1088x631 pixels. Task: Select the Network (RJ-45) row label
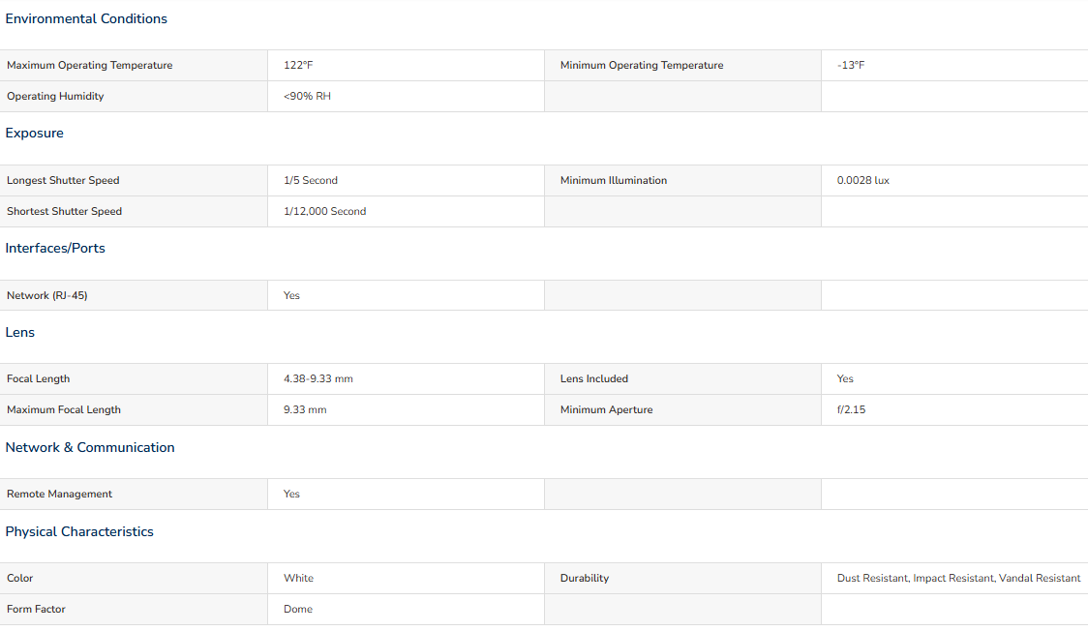(x=47, y=295)
